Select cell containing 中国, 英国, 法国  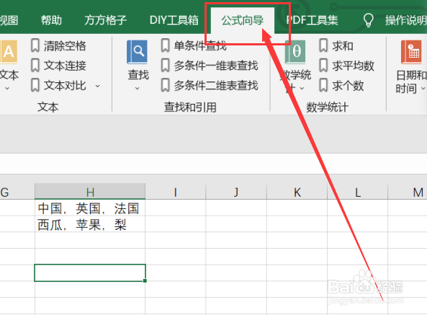(x=90, y=208)
